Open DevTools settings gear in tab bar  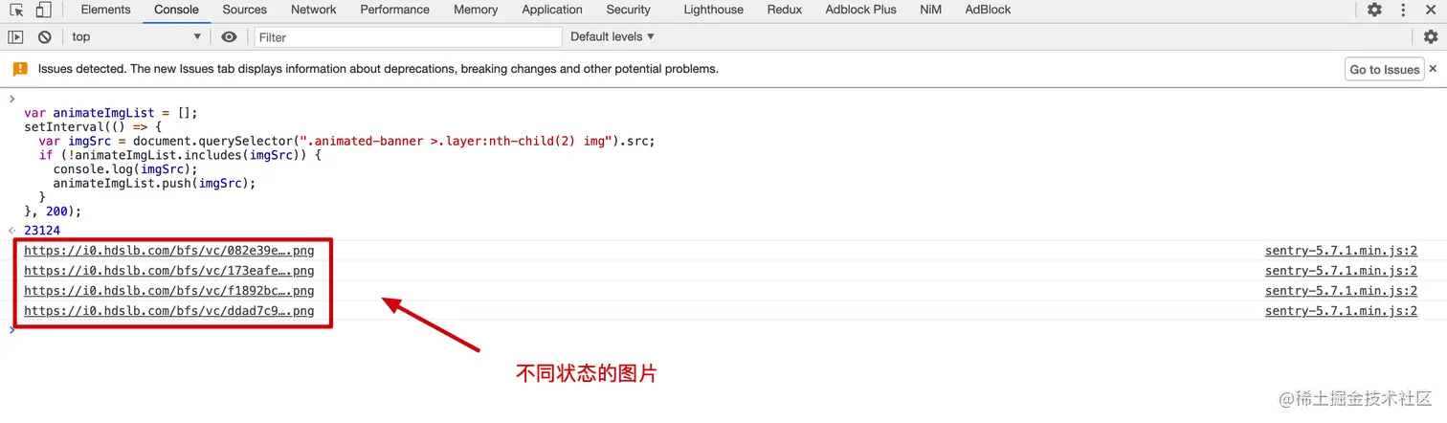tap(1374, 10)
